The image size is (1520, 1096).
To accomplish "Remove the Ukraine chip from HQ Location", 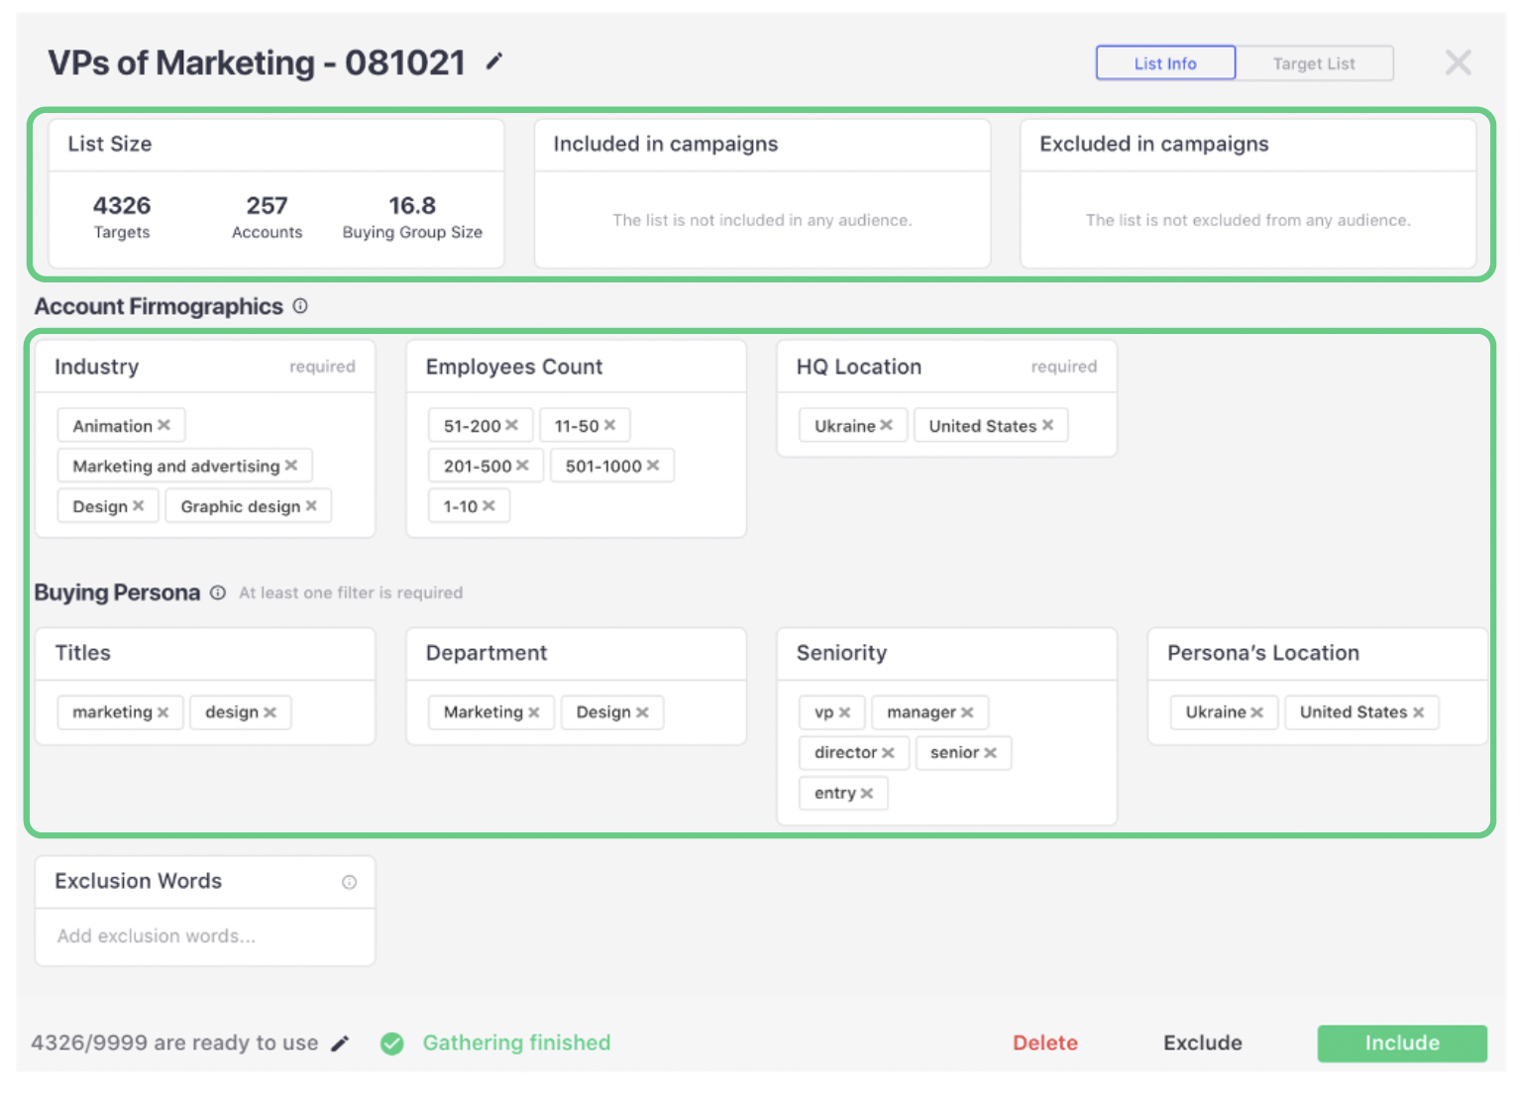I will pos(888,424).
